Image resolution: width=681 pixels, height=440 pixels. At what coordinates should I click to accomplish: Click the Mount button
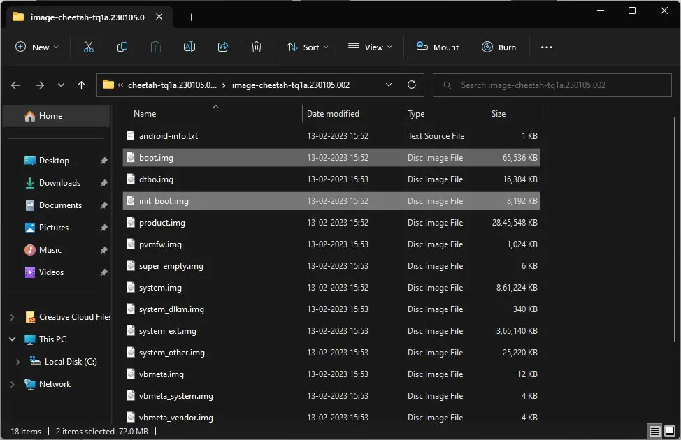(438, 47)
